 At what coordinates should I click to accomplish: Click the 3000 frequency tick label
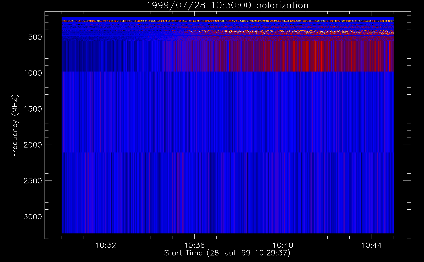(33, 217)
